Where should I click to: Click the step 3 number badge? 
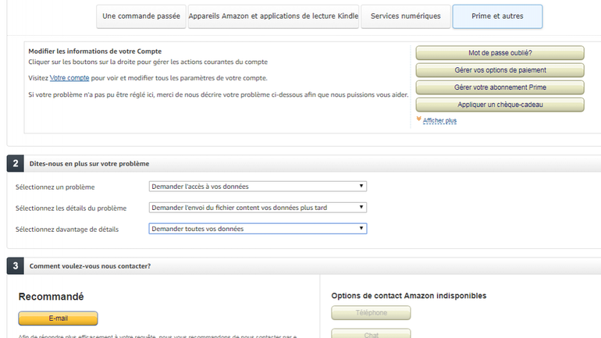click(x=14, y=266)
